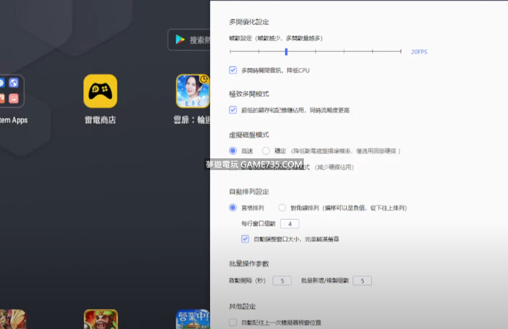
Task: Click the Google Play icon in search bar
Action: (x=180, y=40)
